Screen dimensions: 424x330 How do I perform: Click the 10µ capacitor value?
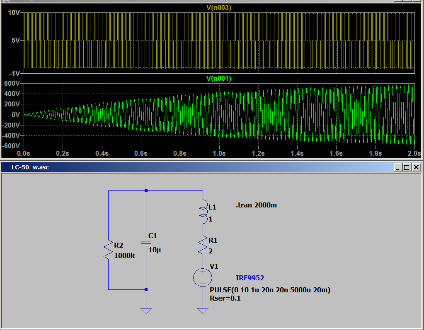155,250
